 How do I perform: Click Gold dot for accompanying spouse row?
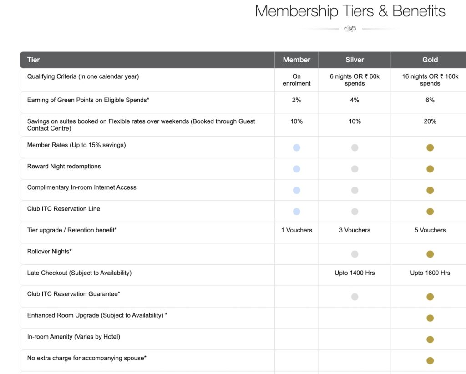tap(430, 361)
